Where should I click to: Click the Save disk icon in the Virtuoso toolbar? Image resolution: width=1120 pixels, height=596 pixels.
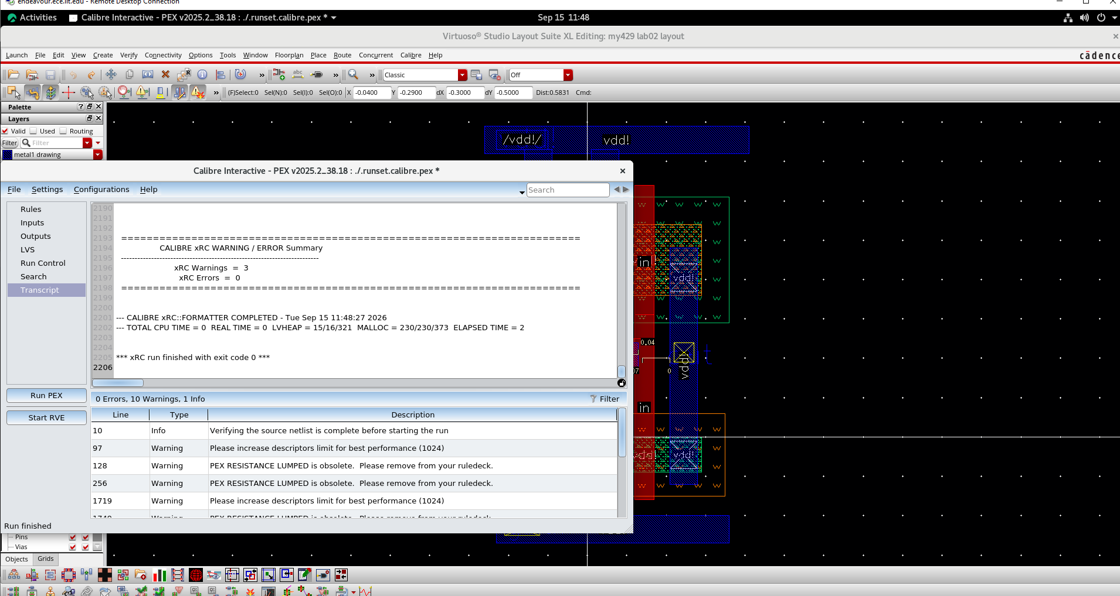(x=50, y=75)
